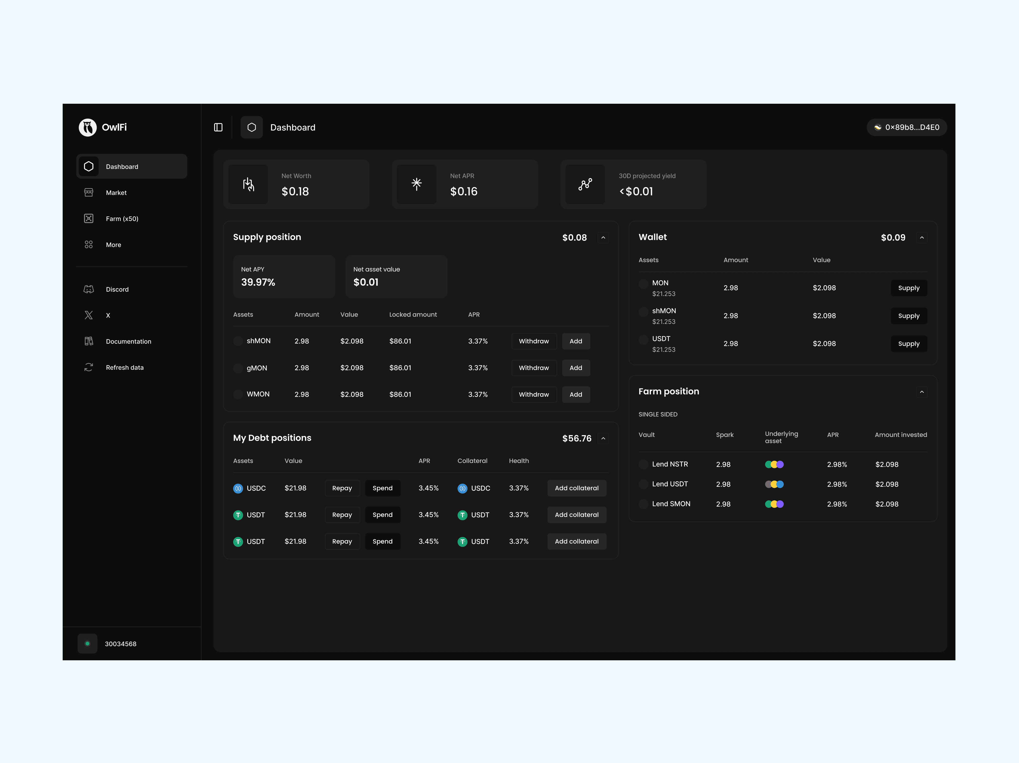Open the Documentation link in sidebar
1019x763 pixels.
[128, 341]
